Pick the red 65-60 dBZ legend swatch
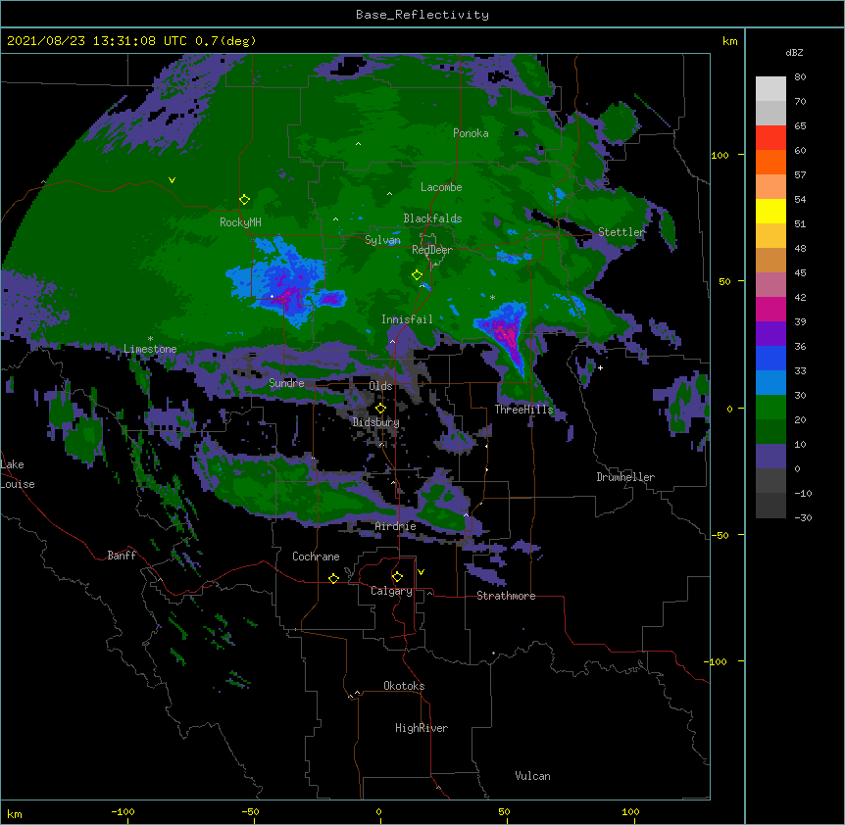 click(x=770, y=138)
